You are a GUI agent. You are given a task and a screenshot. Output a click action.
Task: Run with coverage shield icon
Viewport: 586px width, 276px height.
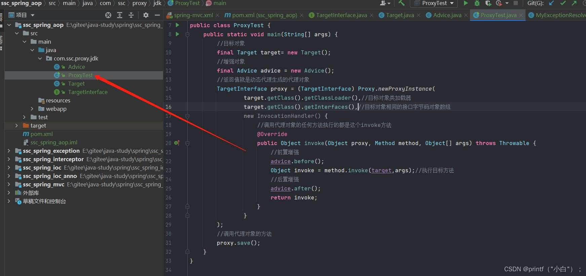click(x=488, y=3)
